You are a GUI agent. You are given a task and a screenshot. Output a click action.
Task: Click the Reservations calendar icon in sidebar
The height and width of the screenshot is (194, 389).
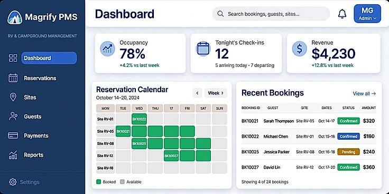[13, 78]
